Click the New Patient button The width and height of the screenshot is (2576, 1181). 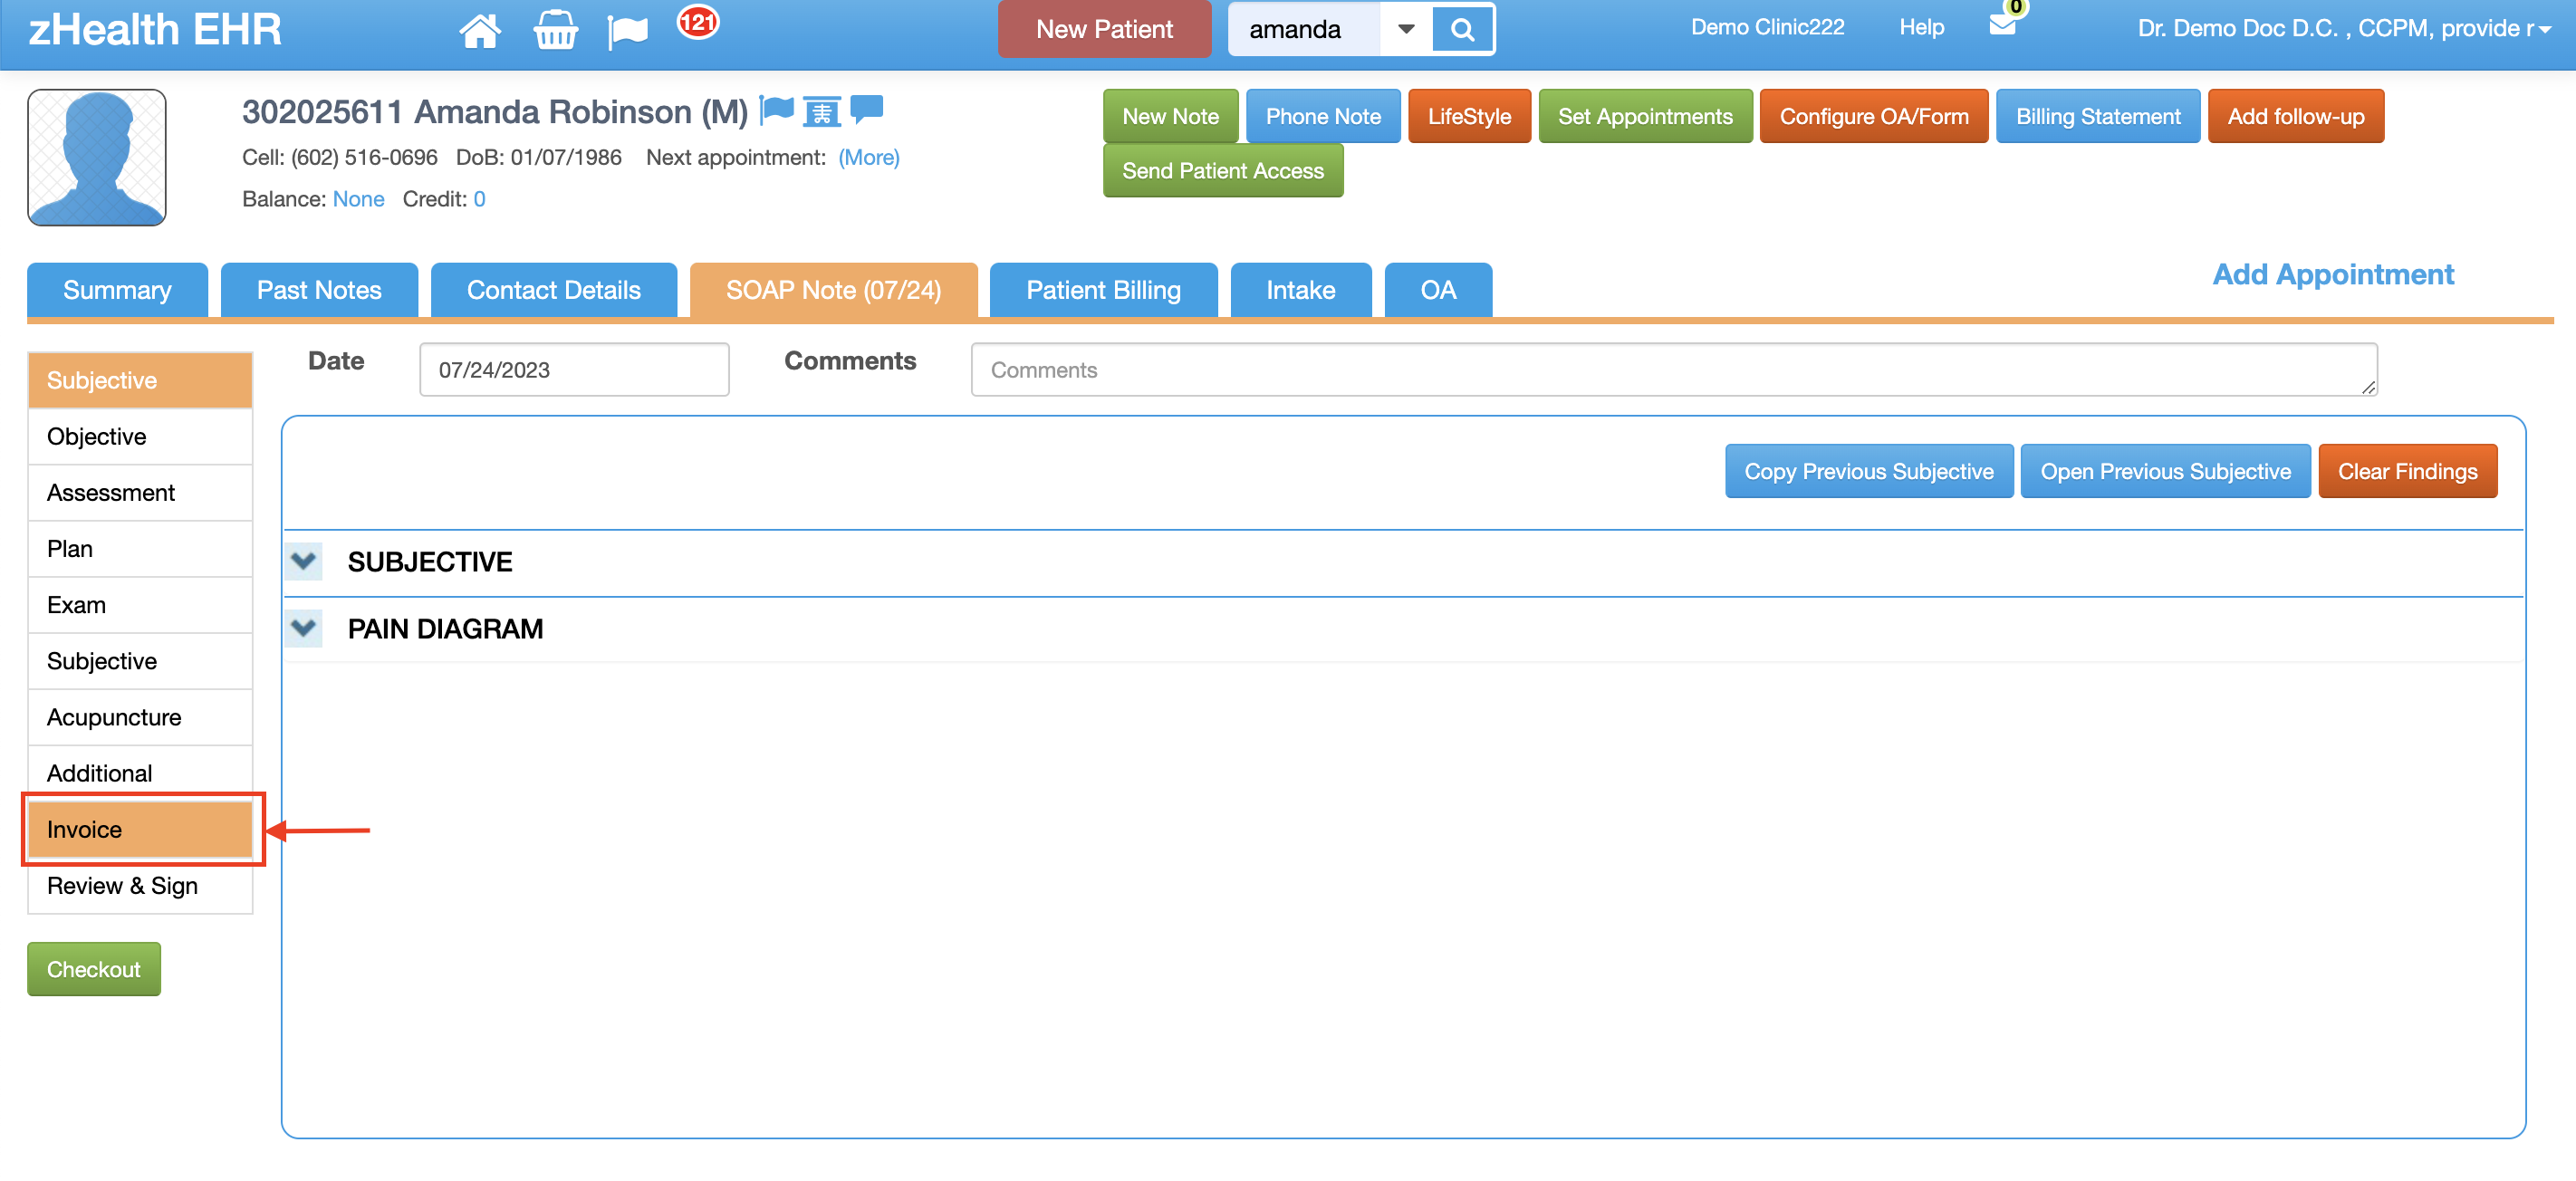1104,29
